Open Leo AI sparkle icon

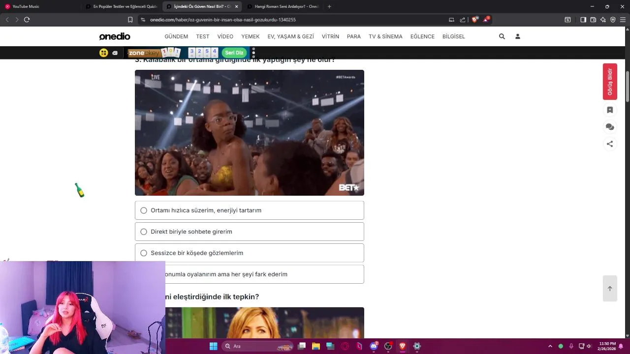603,20
